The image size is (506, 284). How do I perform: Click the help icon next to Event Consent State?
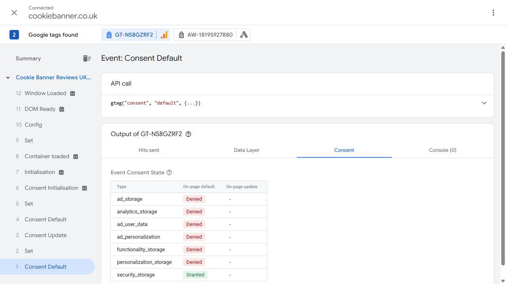click(169, 172)
